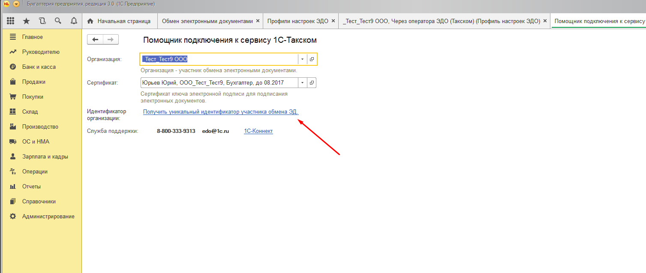Open Отчеты section

(x=42, y=187)
